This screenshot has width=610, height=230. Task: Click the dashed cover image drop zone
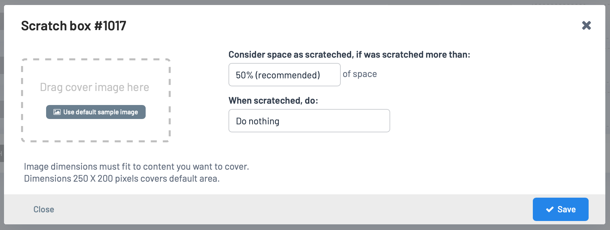[96, 100]
